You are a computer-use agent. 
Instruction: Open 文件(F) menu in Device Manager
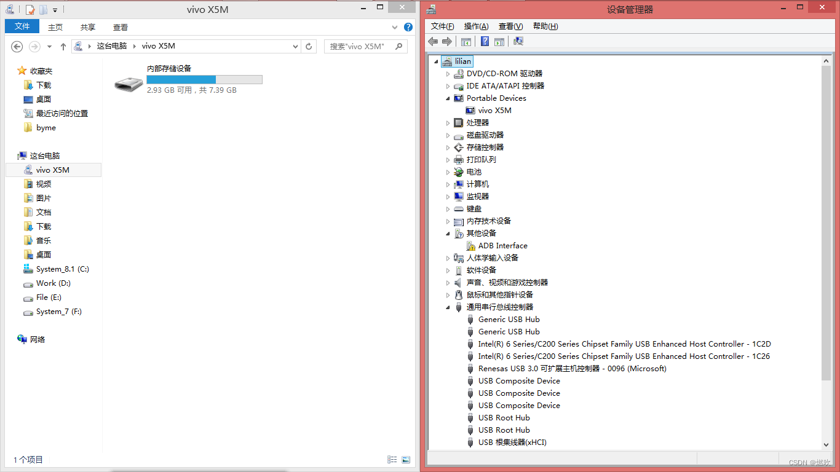tap(442, 26)
